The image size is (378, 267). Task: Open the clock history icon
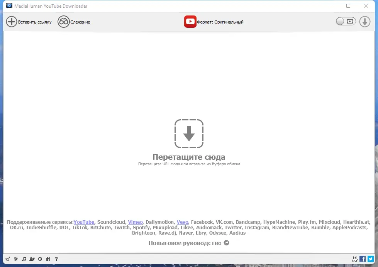point(40,259)
